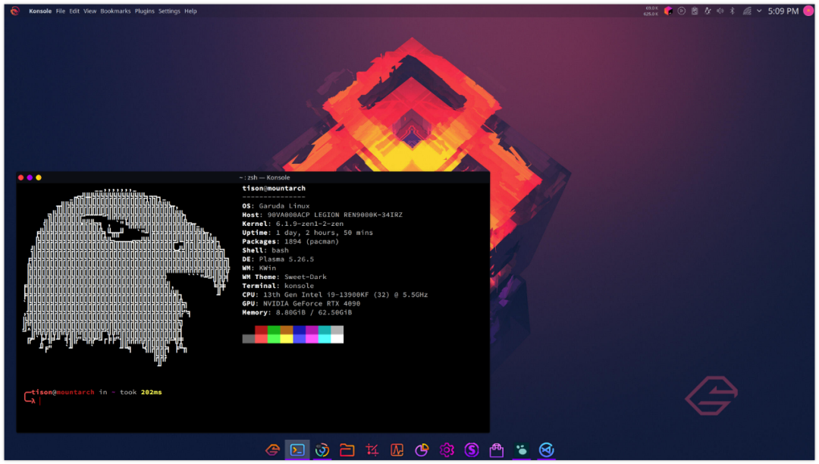Viewport: 819px width, 464px height.
Task: Click the Konsole application name menu
Action: 40,11
